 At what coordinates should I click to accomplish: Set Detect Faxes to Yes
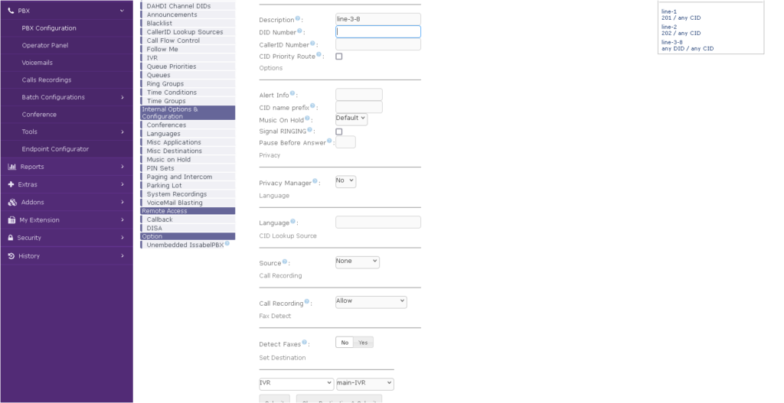pyautogui.click(x=363, y=343)
